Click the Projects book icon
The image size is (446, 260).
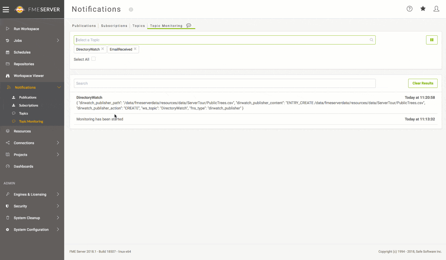8,155
